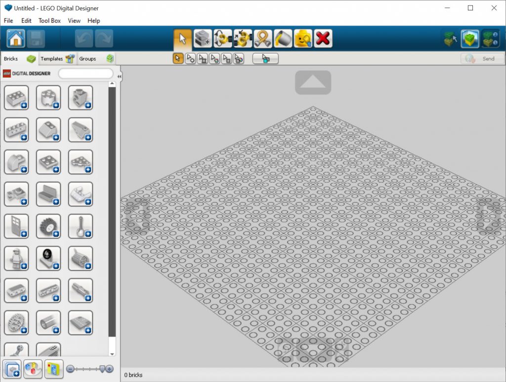Open the Tool Box menu
The image size is (506, 382).
click(x=49, y=21)
